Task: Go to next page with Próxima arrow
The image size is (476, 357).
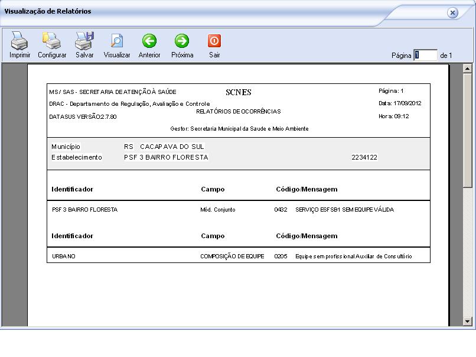Action: click(x=182, y=41)
